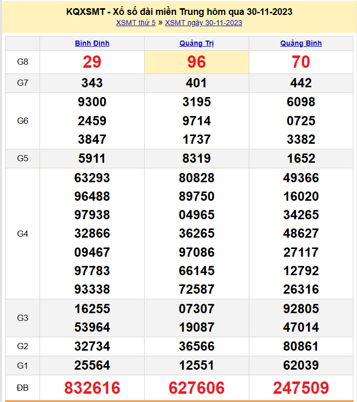
Task: Select highlighted G8 number 96 cell
Action: 196,62
